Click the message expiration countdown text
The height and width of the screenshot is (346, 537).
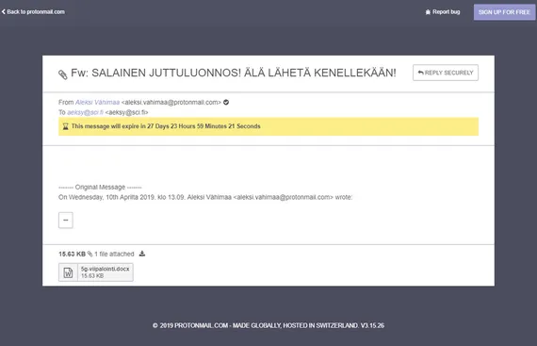coord(166,126)
